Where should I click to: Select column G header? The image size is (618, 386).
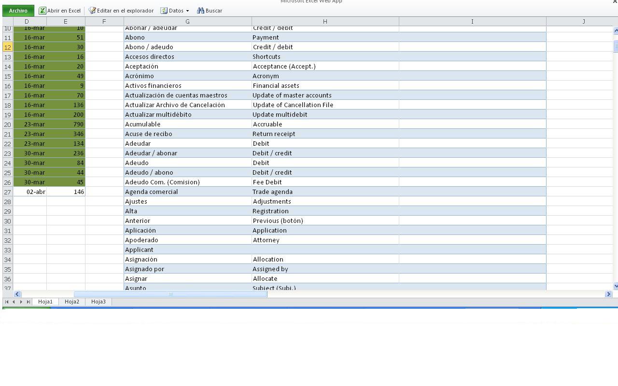pos(188,21)
